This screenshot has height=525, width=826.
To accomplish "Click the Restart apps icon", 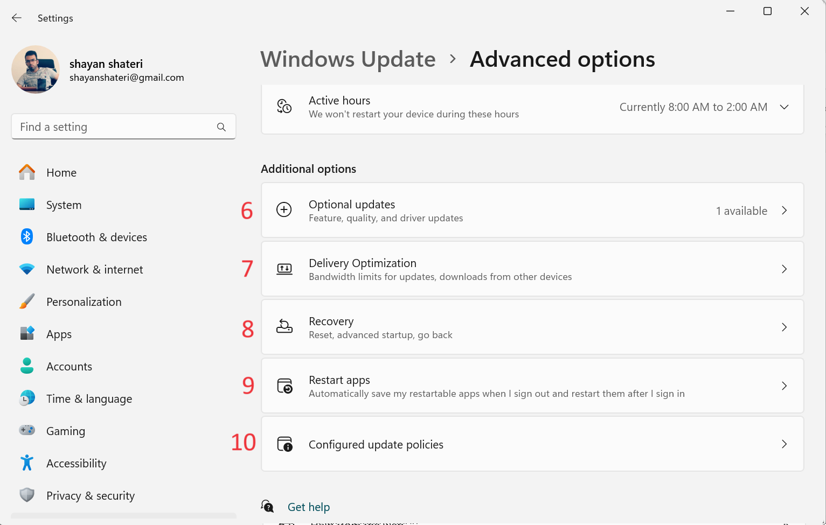I will tap(284, 386).
